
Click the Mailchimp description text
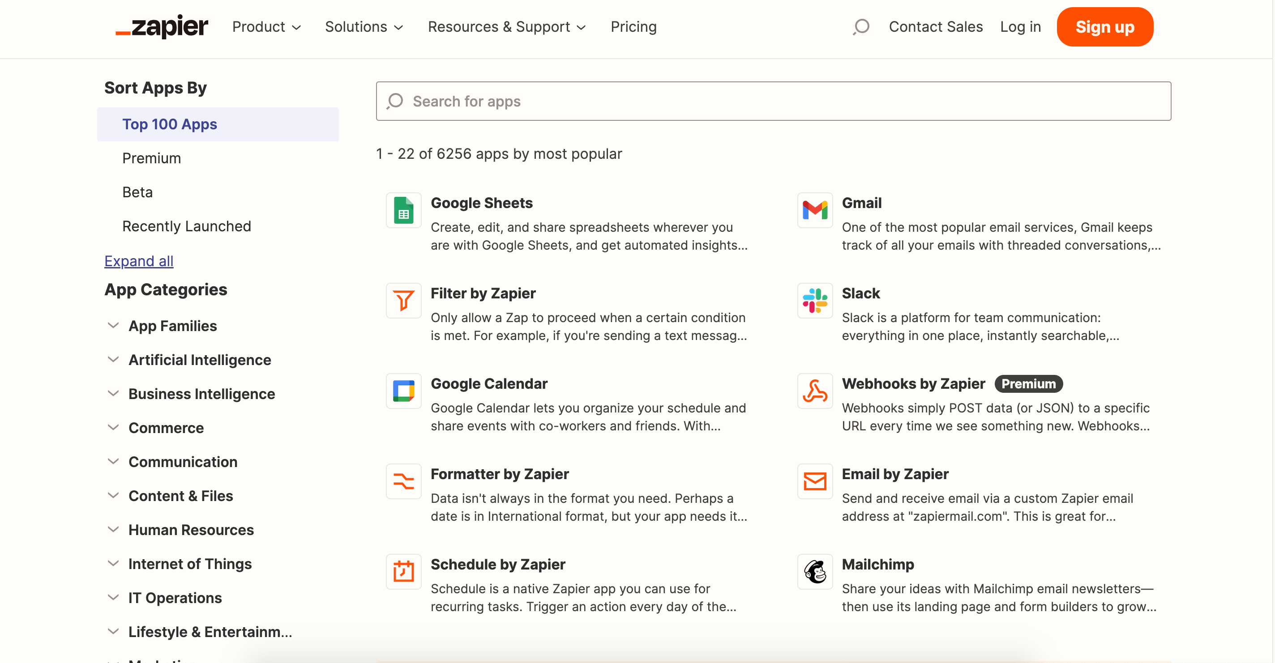[999, 598]
